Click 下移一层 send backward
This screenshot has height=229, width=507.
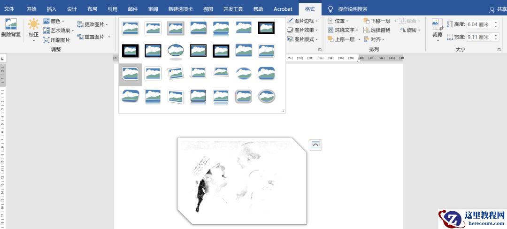point(377,21)
